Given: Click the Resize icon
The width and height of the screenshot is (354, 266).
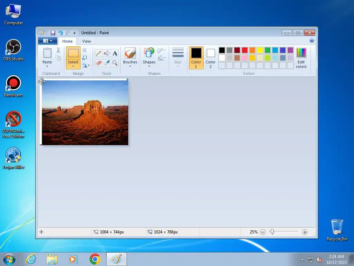Looking at the screenshot, I should [x=84, y=58].
